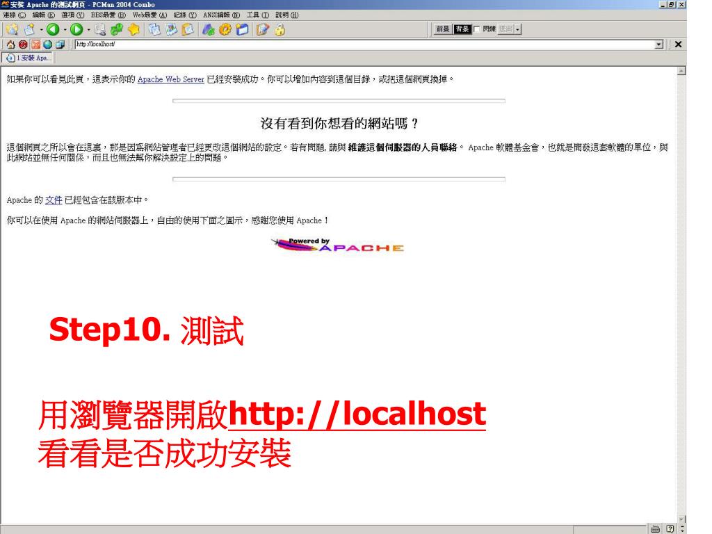This screenshot has height=534, width=712.
Task: Click the 前景 foreground color button
Action: pyautogui.click(x=443, y=29)
